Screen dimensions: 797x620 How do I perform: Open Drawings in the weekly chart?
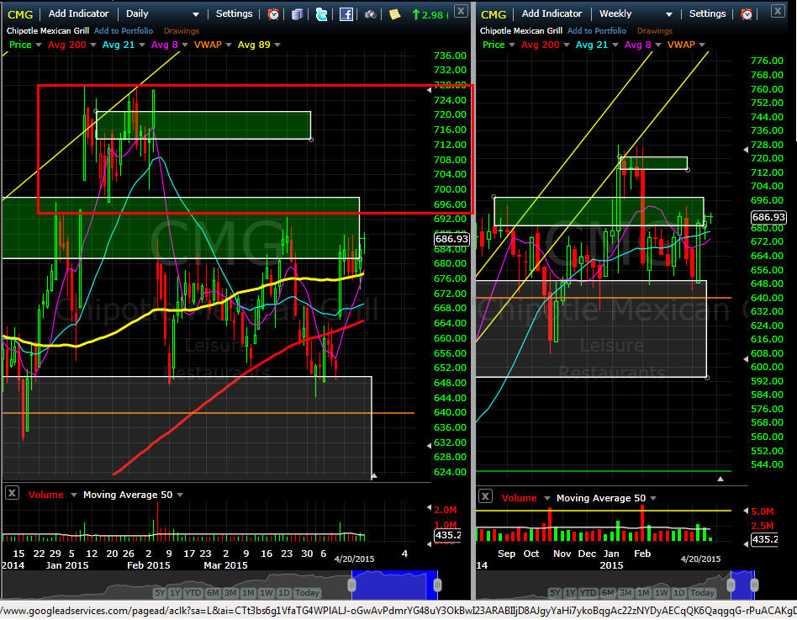click(655, 31)
